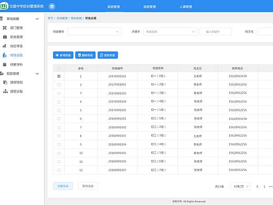
Task: Check the checkbox for row 10
Action: pyautogui.click(x=59, y=153)
